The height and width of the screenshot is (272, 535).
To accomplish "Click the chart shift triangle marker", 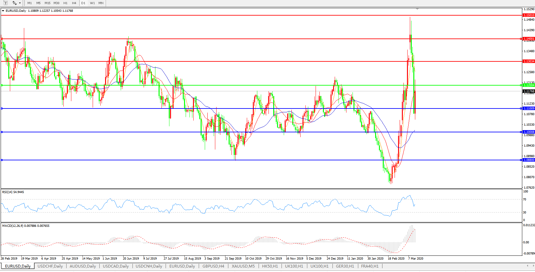I will click(x=417, y=9).
